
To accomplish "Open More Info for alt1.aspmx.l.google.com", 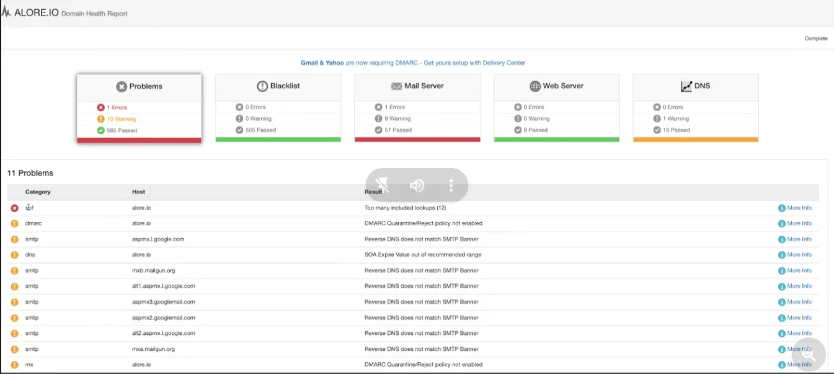I will click(795, 286).
